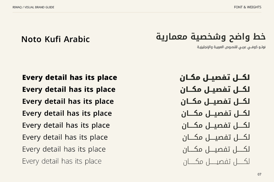
Task: Select the sixth English weight sample
Action: (65, 137)
